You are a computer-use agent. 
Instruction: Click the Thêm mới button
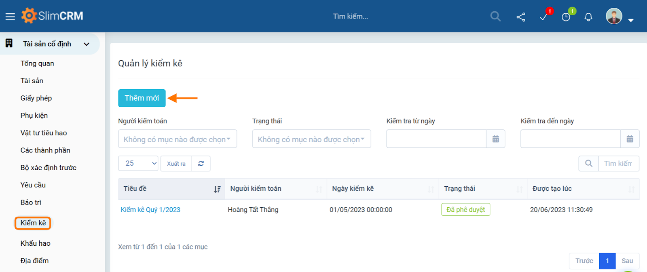point(142,98)
